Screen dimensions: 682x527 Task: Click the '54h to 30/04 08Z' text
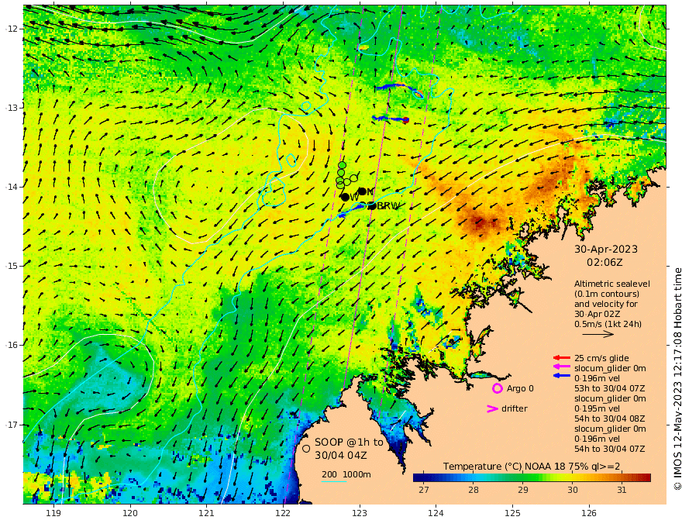(x=609, y=418)
